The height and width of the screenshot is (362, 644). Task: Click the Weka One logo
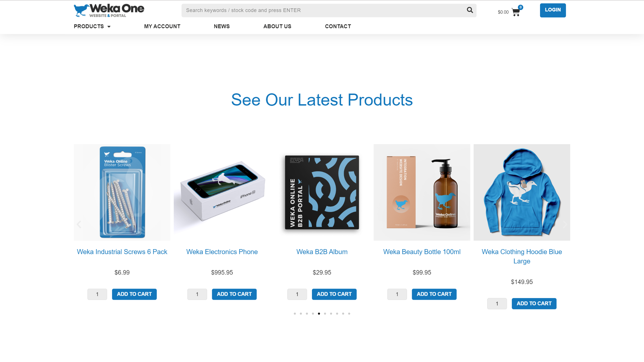(109, 10)
